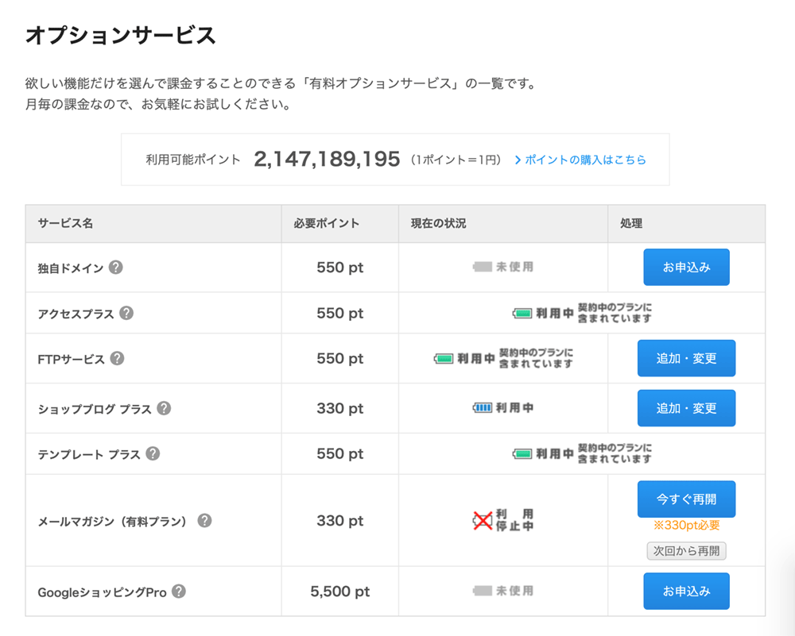
Task: Click the 利用停止中 status icon for メールマガジン
Action: pyautogui.click(x=483, y=521)
